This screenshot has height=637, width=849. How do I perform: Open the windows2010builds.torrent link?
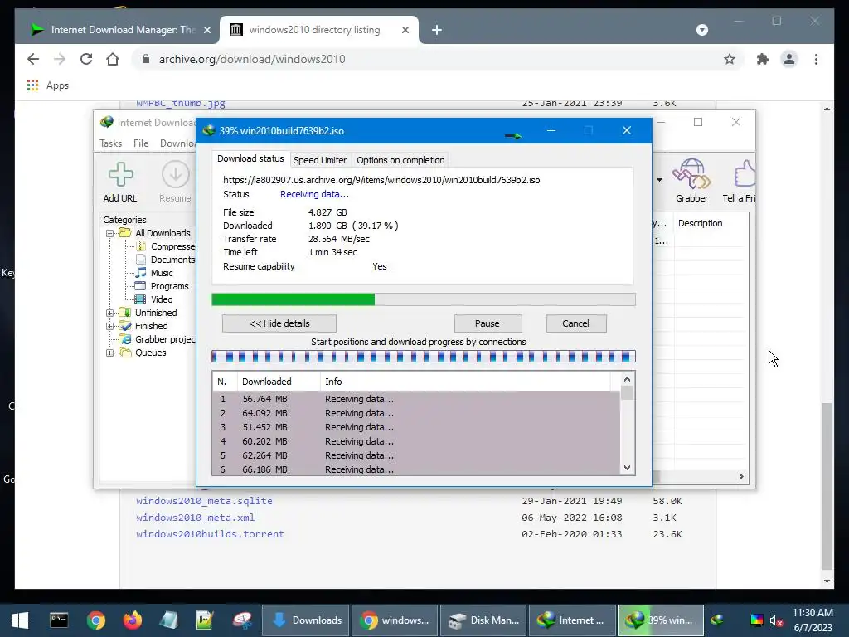(x=210, y=534)
